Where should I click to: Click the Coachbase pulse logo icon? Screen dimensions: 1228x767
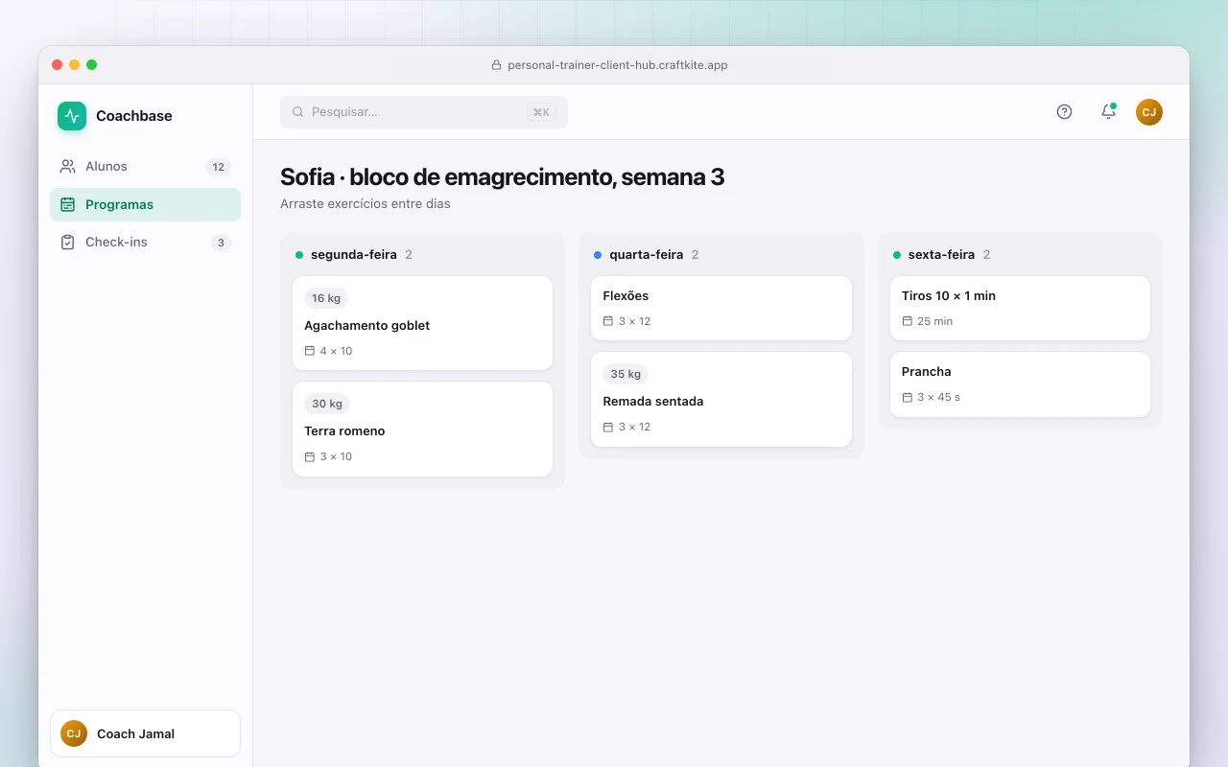pos(72,116)
